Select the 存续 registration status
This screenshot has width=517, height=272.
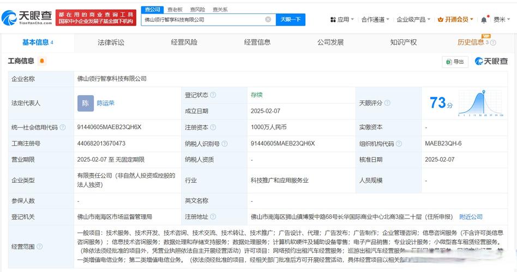point(256,95)
